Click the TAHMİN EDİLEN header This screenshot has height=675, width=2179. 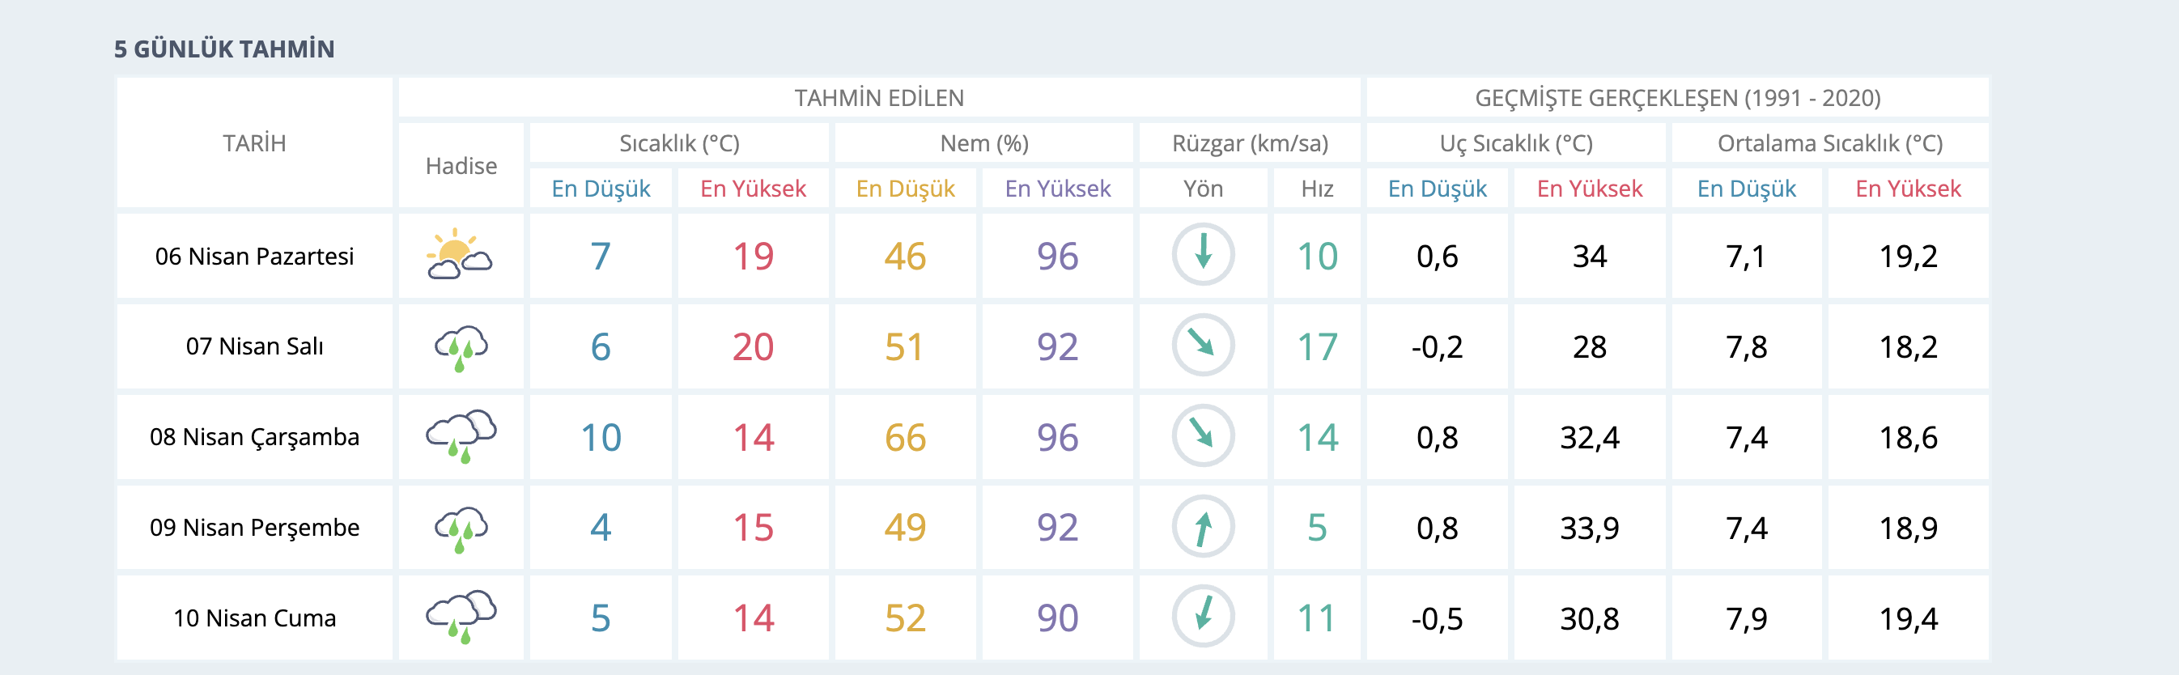879,98
